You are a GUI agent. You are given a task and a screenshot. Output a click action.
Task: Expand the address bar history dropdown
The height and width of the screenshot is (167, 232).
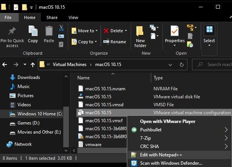(x=170, y=65)
